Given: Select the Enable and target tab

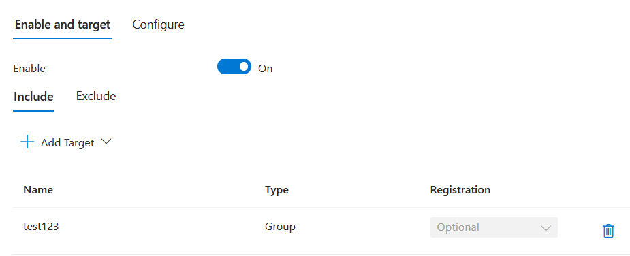Looking at the screenshot, I should click(x=62, y=25).
